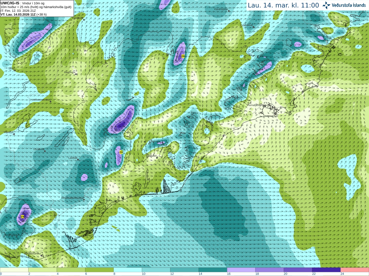Click the 14–16 m/s dark teal scale swatch
Screen dimensions: 369x276
[213, 270]
